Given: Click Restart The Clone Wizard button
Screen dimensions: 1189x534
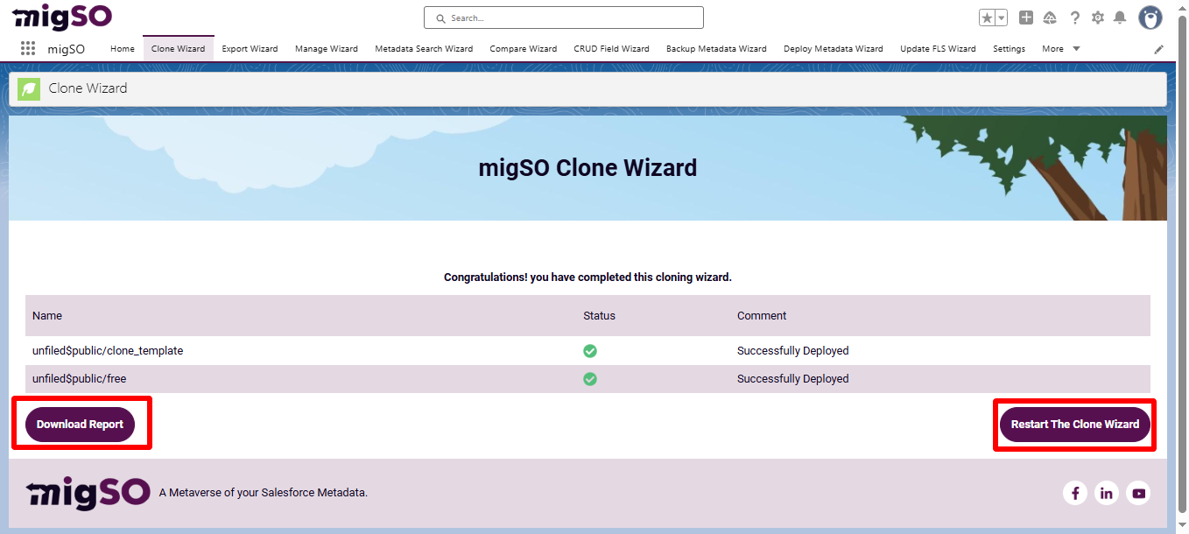Looking at the screenshot, I should [1075, 425].
